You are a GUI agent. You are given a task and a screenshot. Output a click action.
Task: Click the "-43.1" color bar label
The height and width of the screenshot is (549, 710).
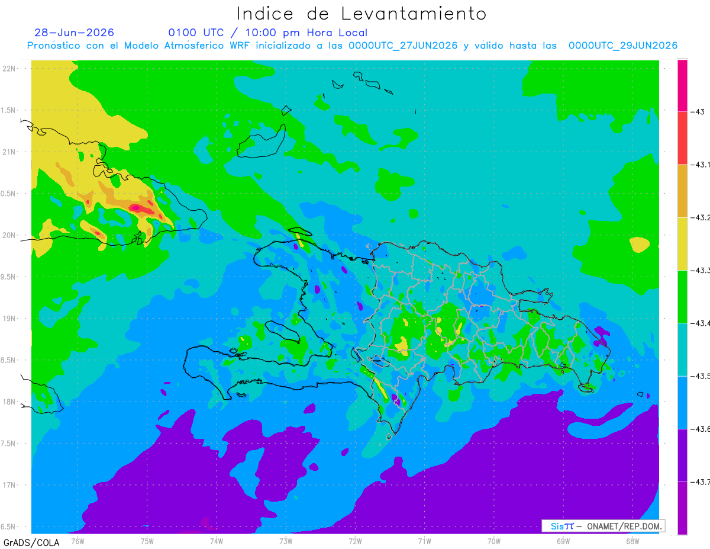coord(701,165)
